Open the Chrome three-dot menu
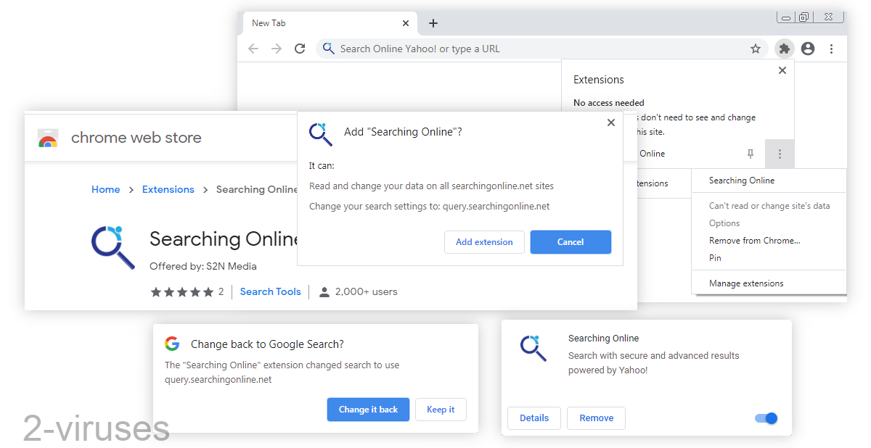The width and height of the screenshot is (871, 448). (831, 48)
